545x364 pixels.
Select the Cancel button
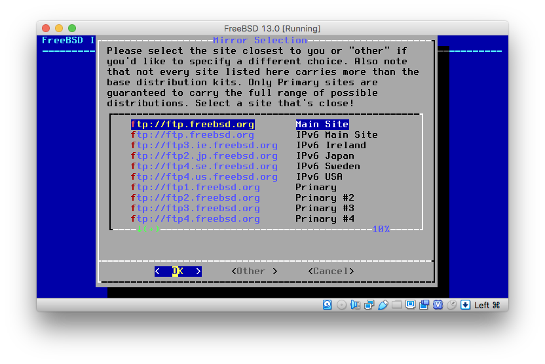pyautogui.click(x=331, y=271)
